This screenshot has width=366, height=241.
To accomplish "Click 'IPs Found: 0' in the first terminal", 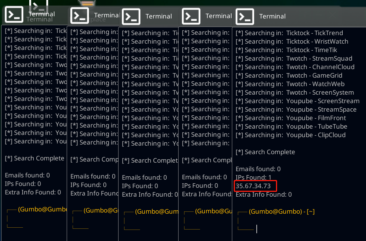I will tap(23, 184).
